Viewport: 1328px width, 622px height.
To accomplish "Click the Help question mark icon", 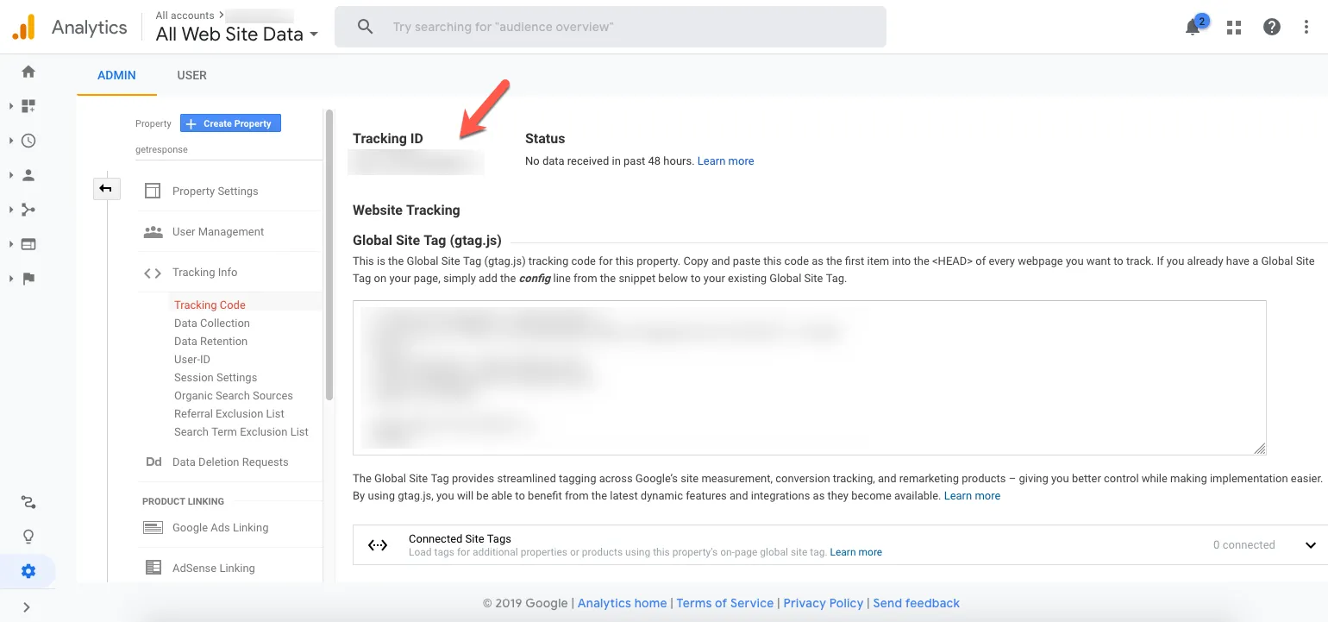I will pos(1271,27).
